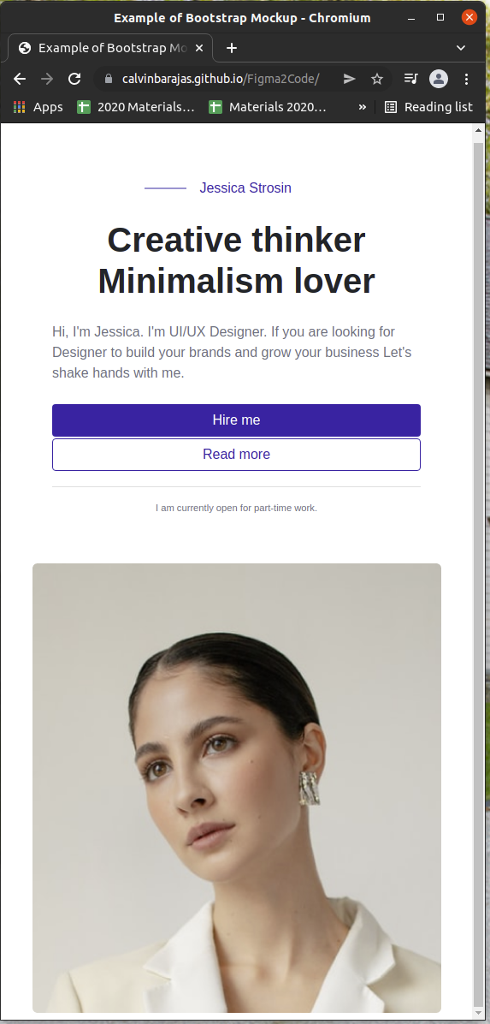Image resolution: width=490 pixels, height=1024 pixels.
Task: Open the Apps grid shortcut
Action: 38,107
